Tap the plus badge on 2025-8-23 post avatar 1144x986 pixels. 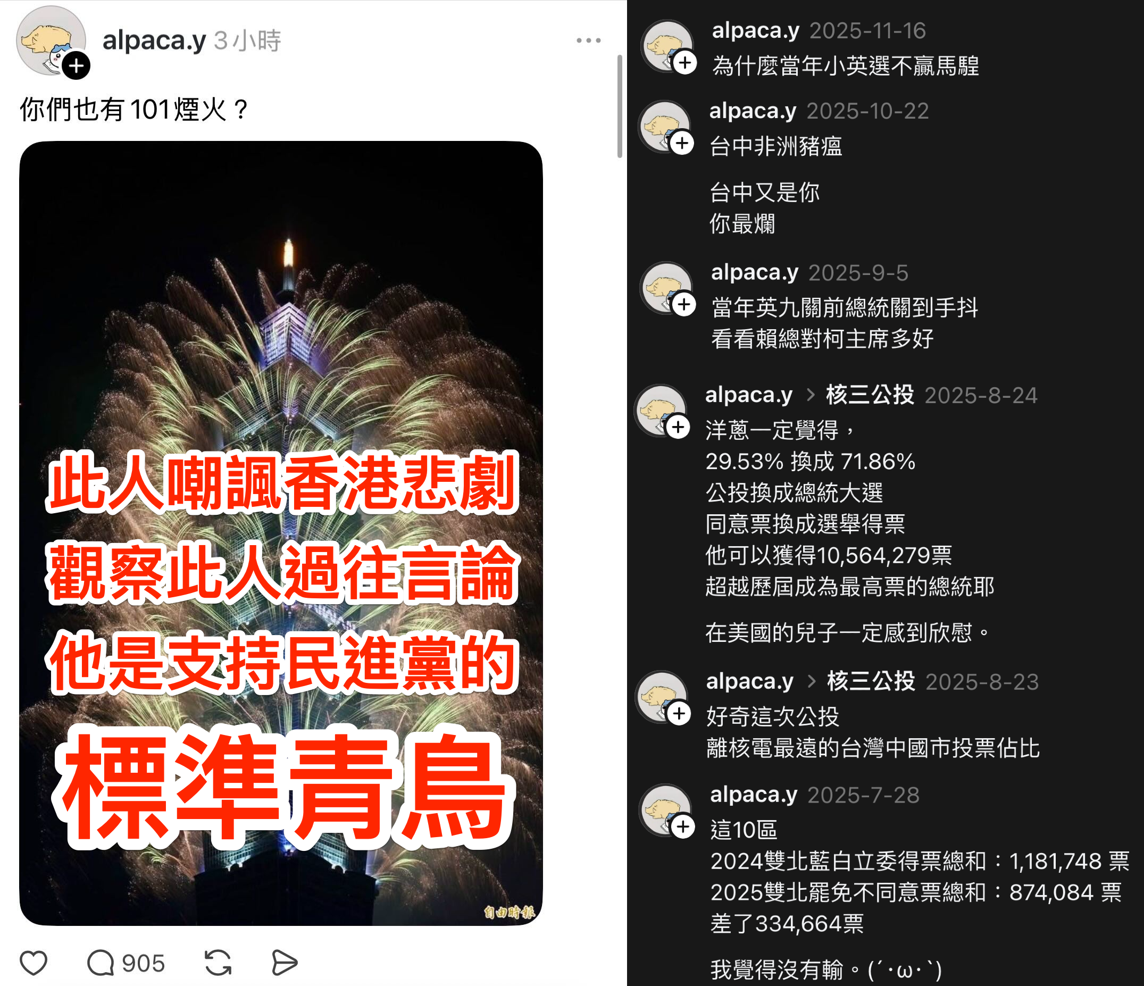click(x=679, y=713)
